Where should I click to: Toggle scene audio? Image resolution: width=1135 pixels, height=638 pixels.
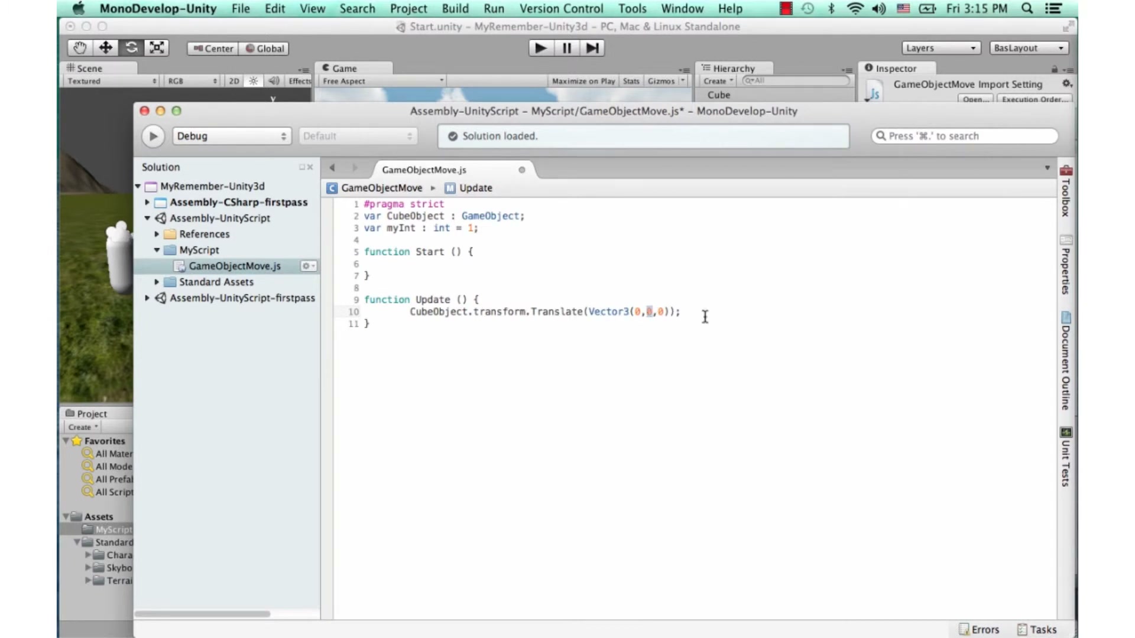274,81
